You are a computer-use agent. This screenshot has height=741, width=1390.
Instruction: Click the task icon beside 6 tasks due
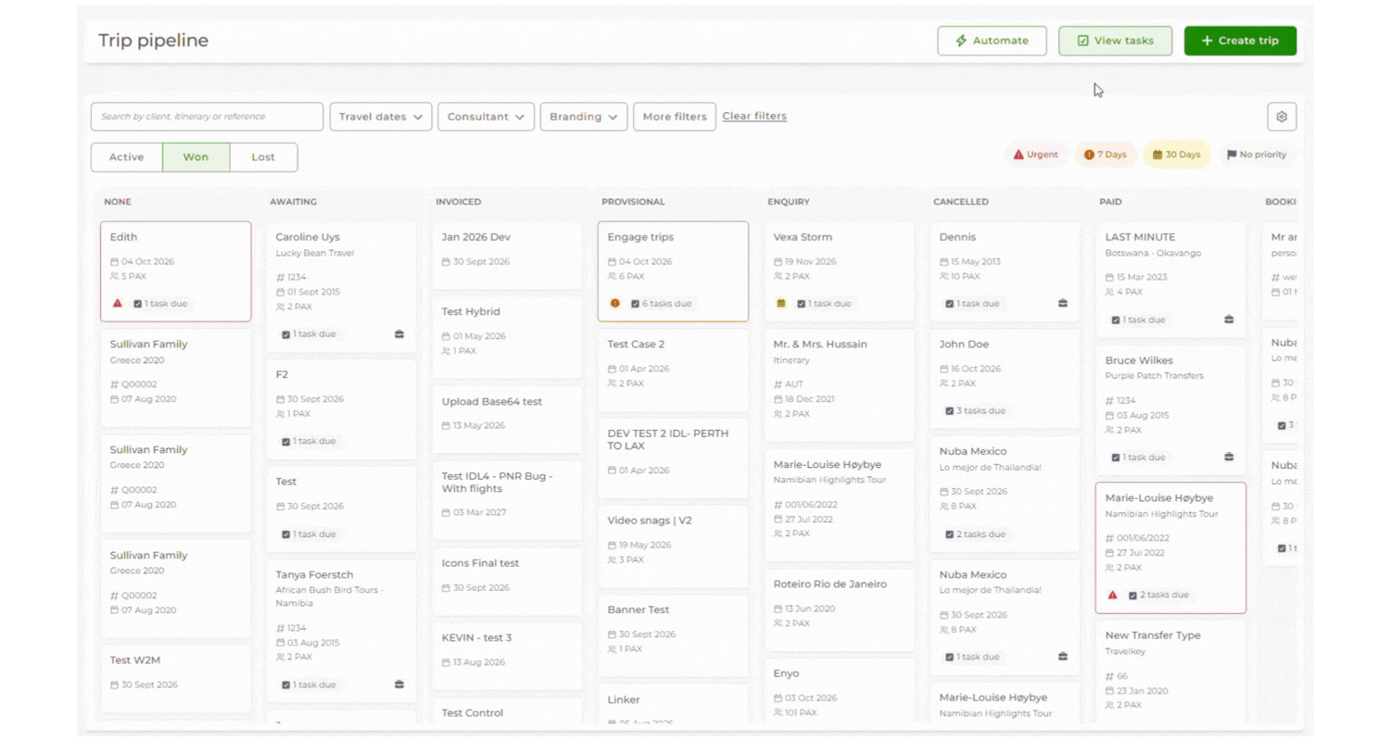(636, 303)
